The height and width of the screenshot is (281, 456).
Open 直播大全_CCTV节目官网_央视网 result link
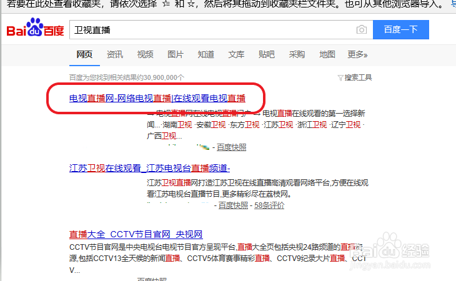[136, 234]
